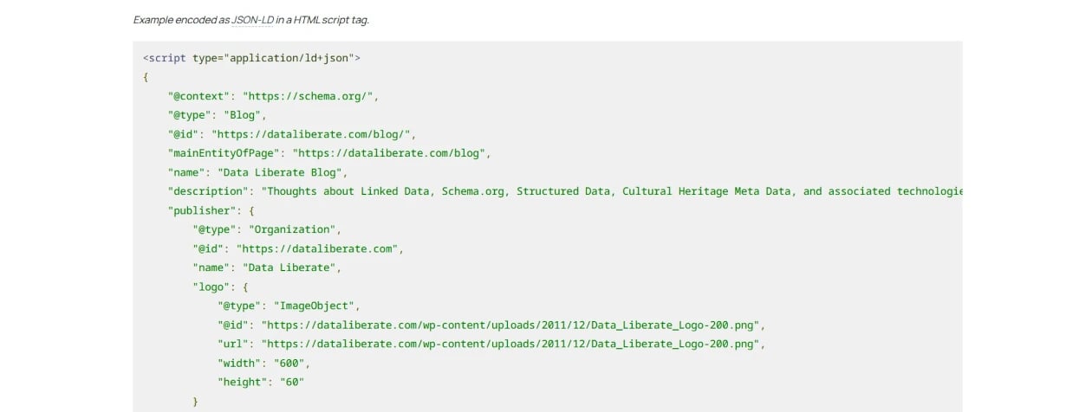Select the "@type": "Blog" line

(218, 115)
